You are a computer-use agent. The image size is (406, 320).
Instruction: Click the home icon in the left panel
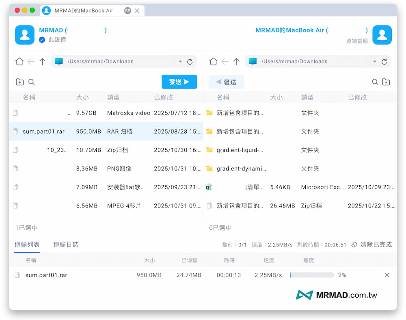19,61
